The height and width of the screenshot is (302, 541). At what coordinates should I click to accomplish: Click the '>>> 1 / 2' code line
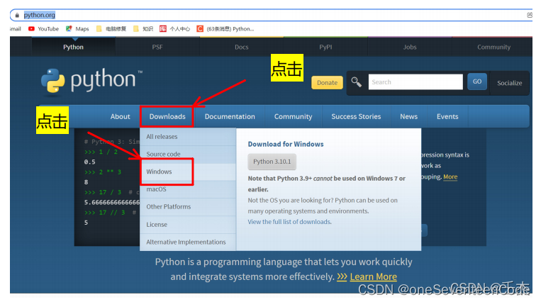click(x=101, y=152)
